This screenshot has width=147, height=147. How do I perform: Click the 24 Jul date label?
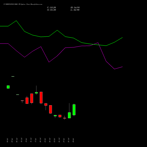click(59, 140)
